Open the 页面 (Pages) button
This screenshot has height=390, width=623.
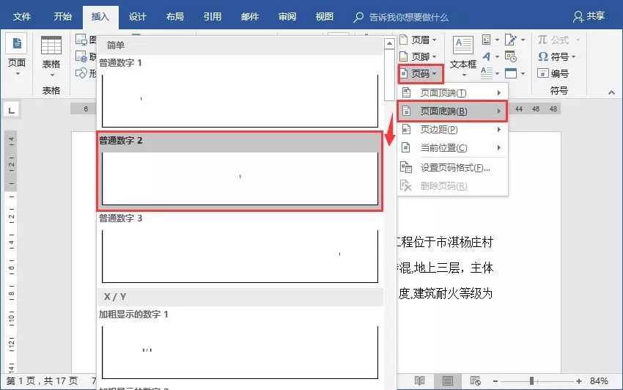click(x=17, y=55)
